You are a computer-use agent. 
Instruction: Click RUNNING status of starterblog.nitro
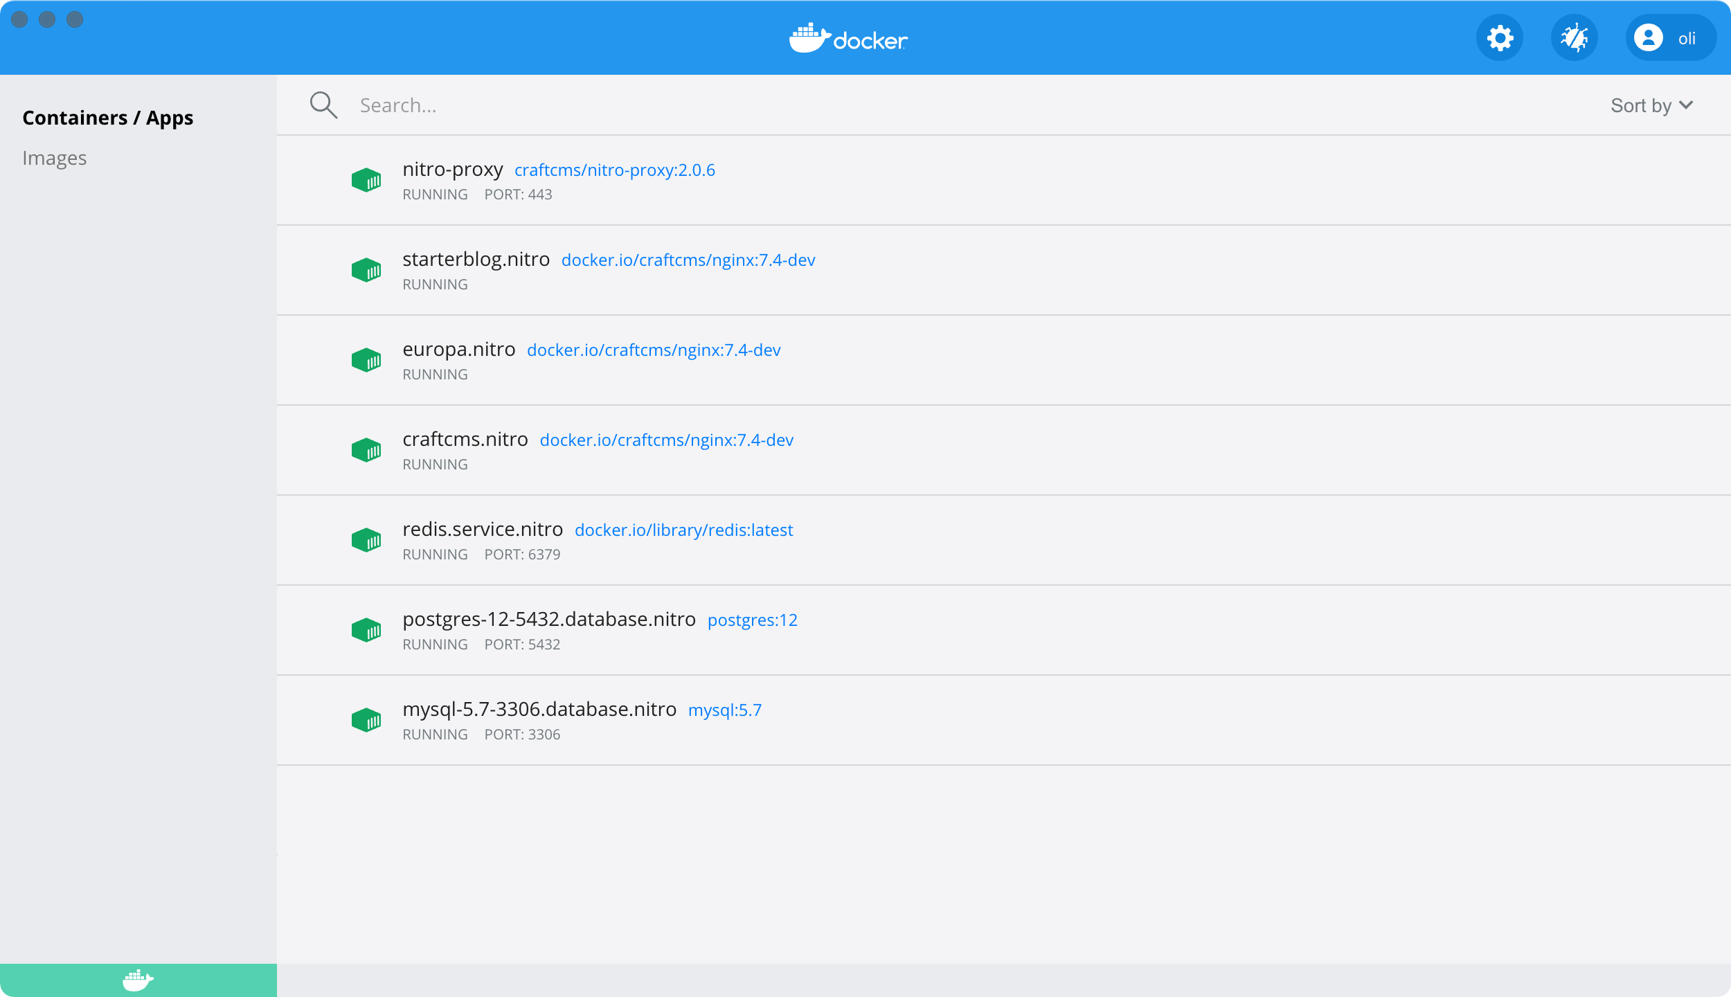point(436,285)
